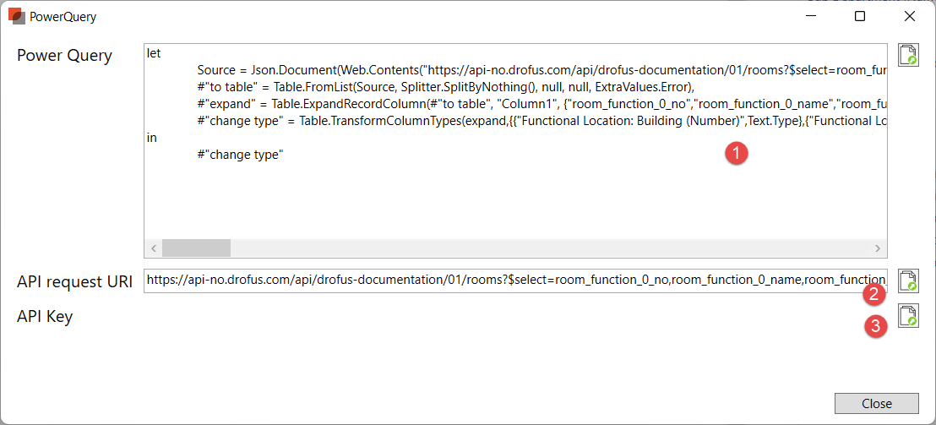Click the "API Key" label

pyautogui.click(x=45, y=317)
